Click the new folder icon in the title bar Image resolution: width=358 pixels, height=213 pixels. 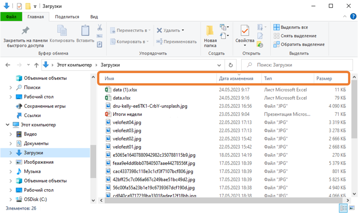(28, 6)
